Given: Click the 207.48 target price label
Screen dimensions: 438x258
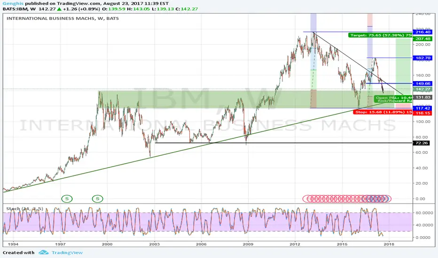Looking at the screenshot, I should pos(422,39).
